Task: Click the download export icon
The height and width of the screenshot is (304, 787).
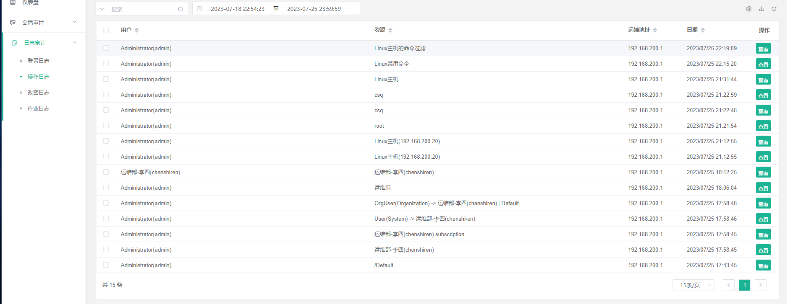Action: 761,9
